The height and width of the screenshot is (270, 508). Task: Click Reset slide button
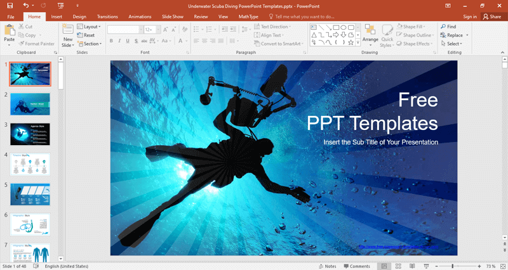86,35
